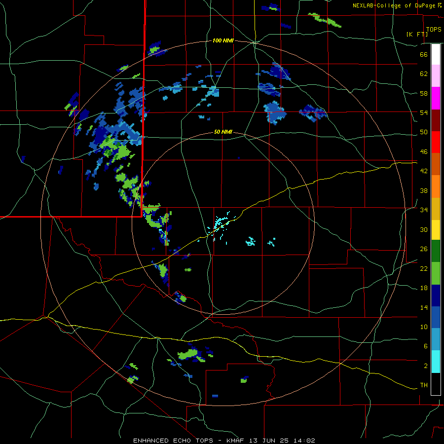
Task: Click the '46' scale label
Action: pos(424,152)
